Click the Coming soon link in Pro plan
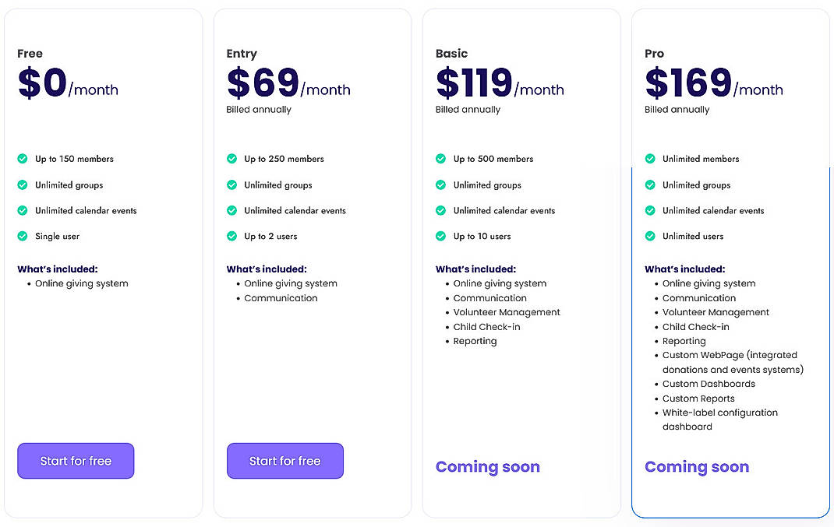 pyautogui.click(x=696, y=467)
